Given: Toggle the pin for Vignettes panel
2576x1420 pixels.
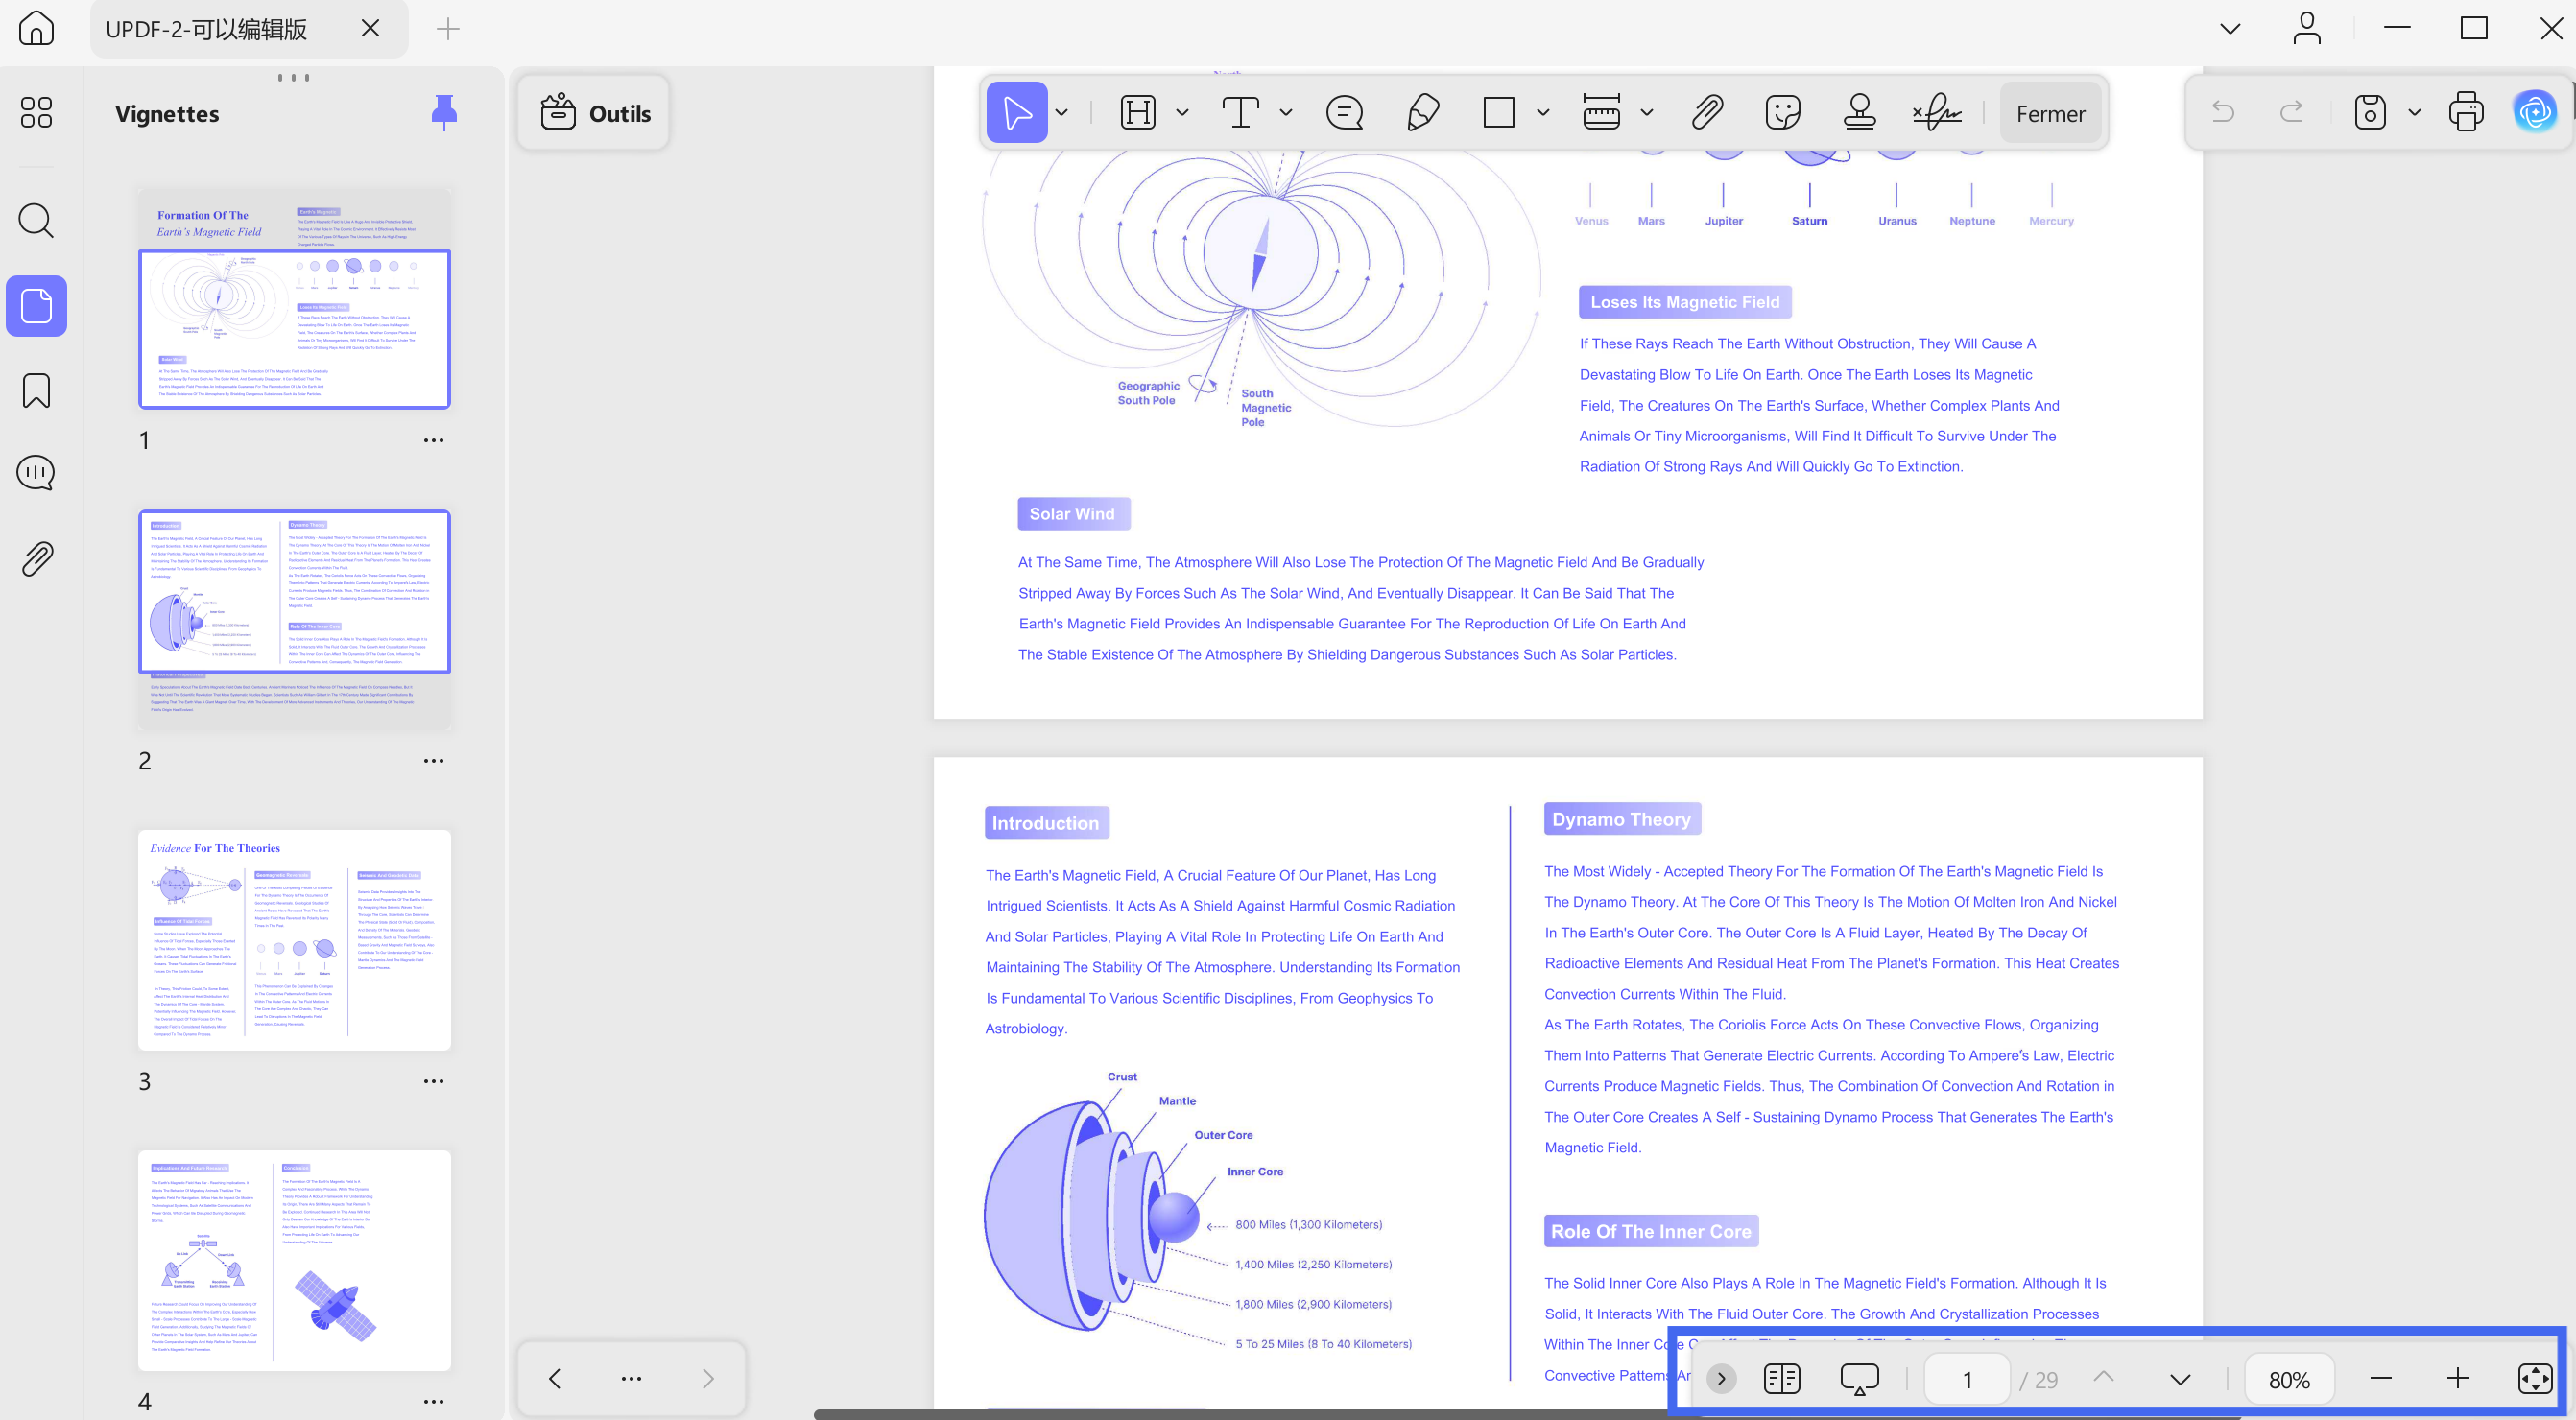Looking at the screenshot, I should point(444,113).
